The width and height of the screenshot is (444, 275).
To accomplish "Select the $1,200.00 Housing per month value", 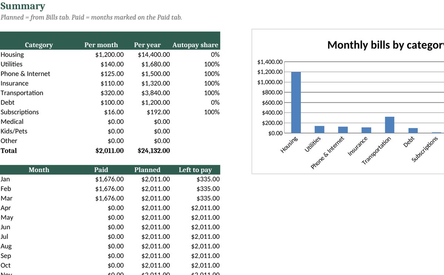I will pyautogui.click(x=110, y=55).
